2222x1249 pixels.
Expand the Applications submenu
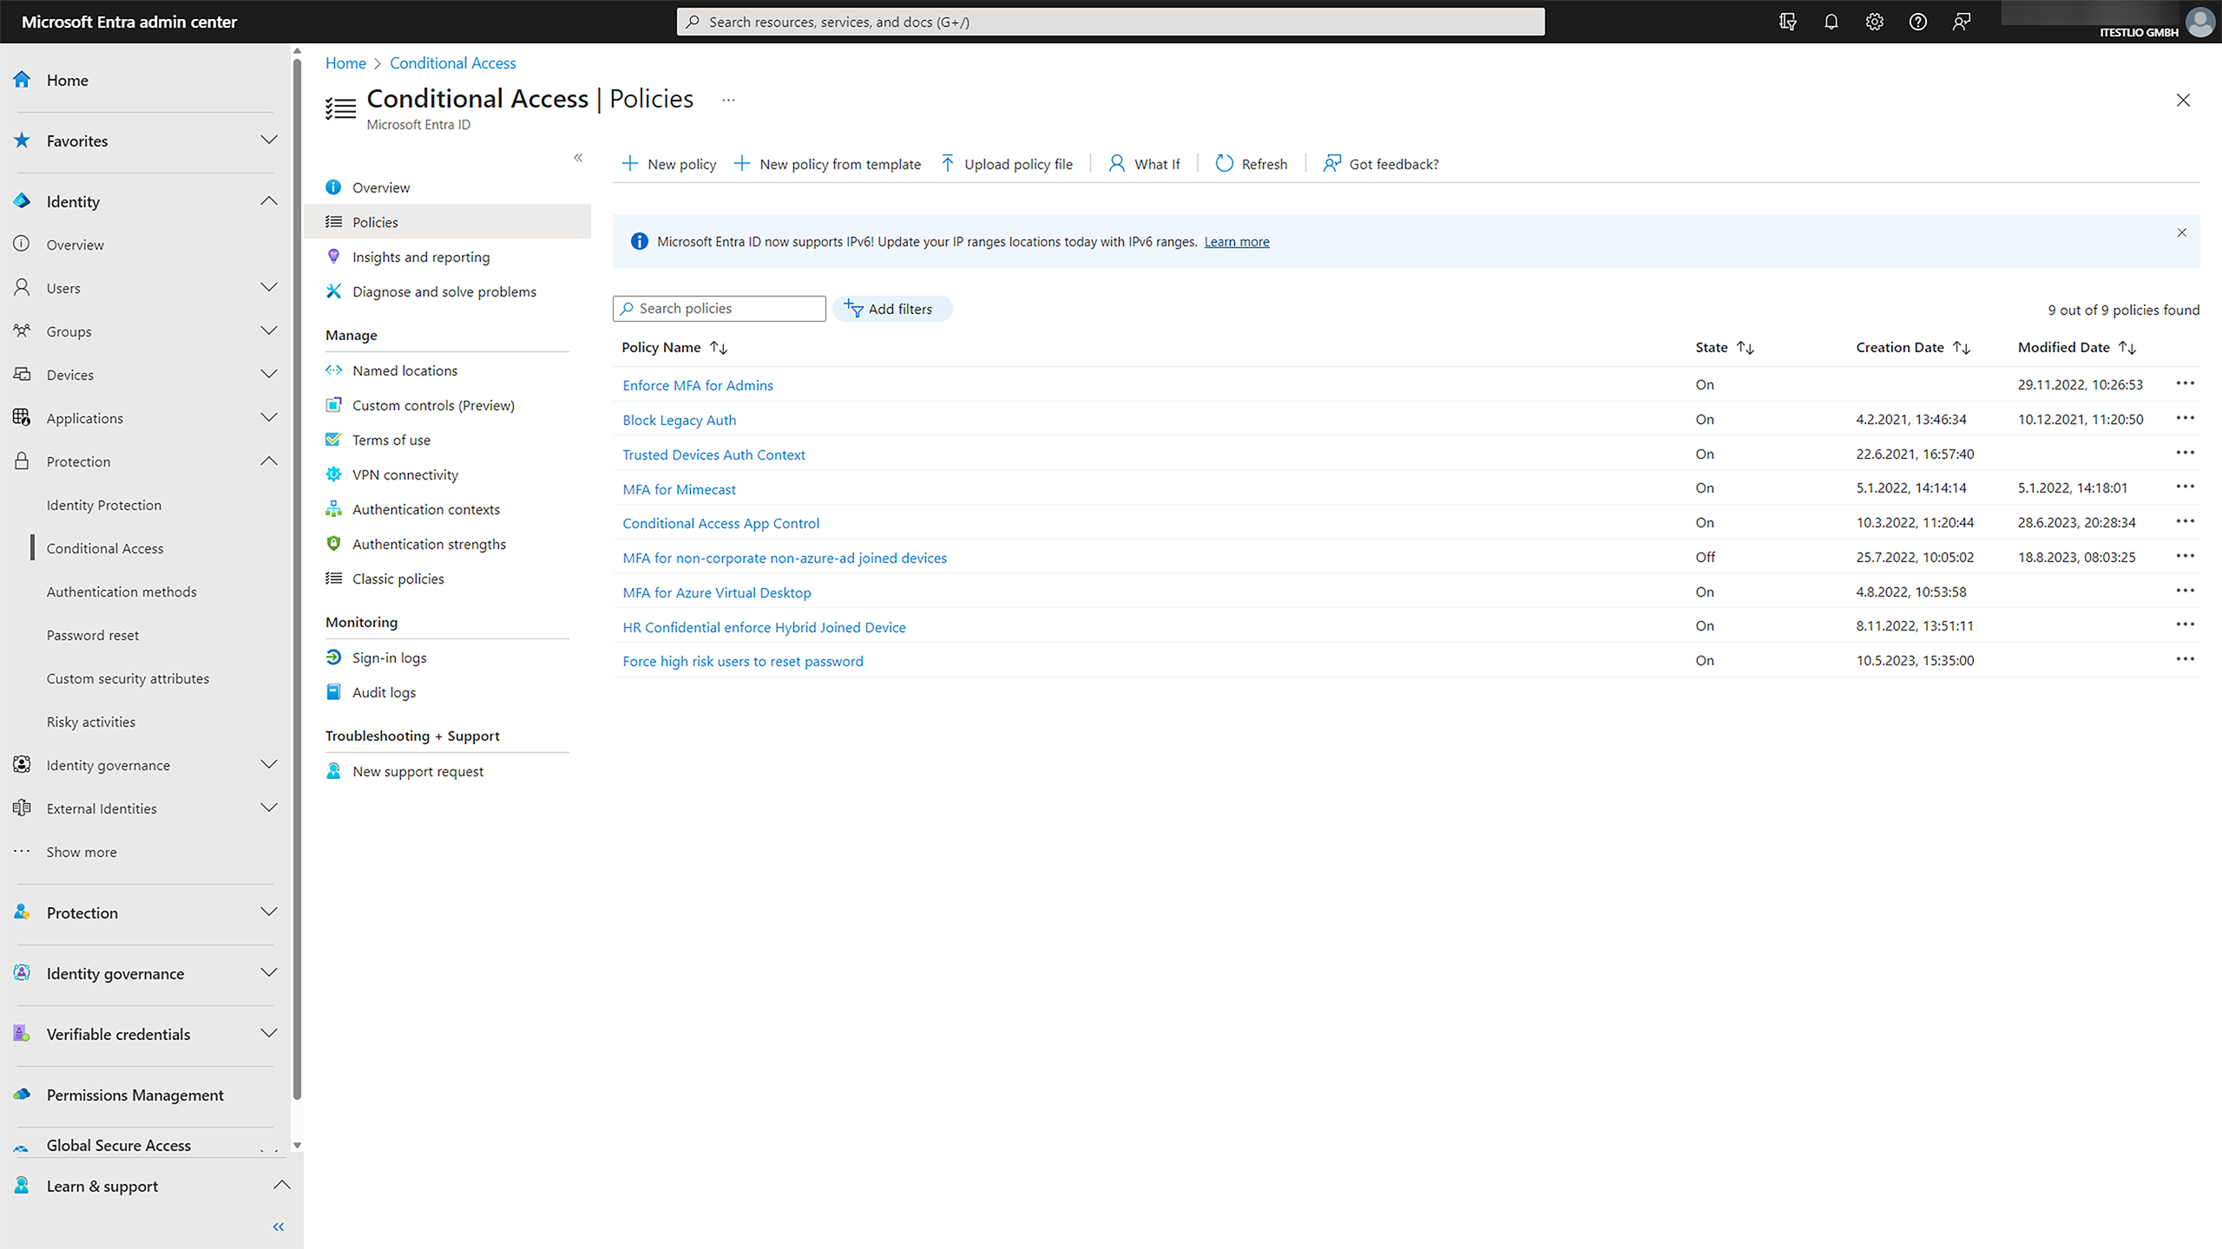(269, 418)
